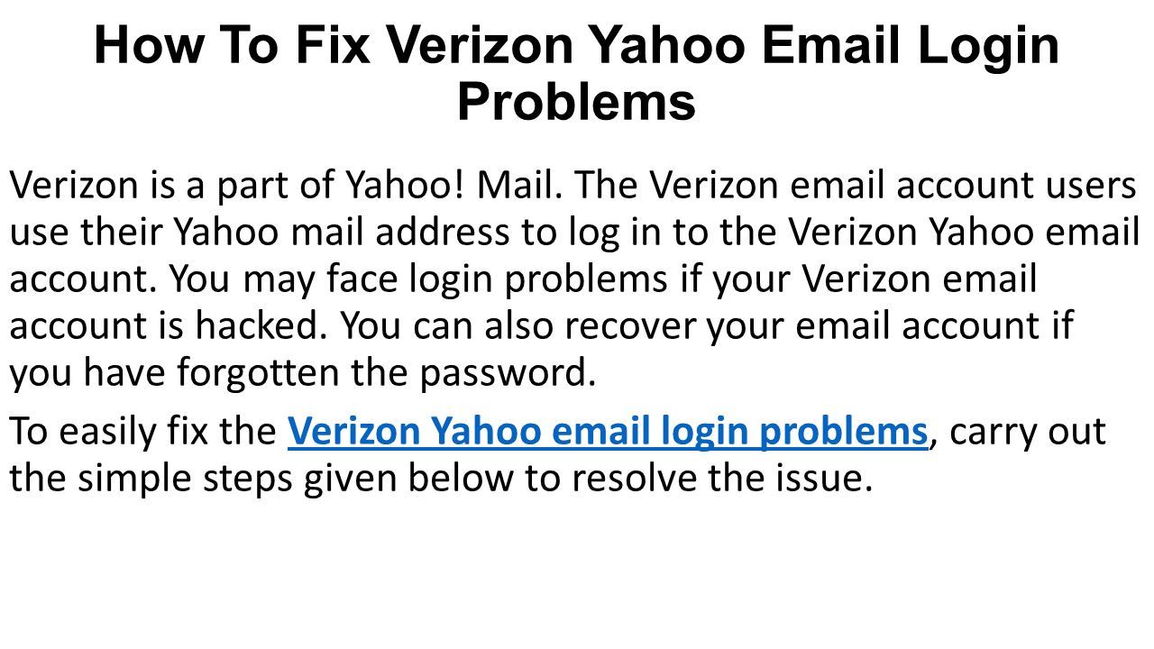This screenshot has height=649, width=1154.
Task: Click the line beginning "account. You may face"
Action: (x=524, y=279)
